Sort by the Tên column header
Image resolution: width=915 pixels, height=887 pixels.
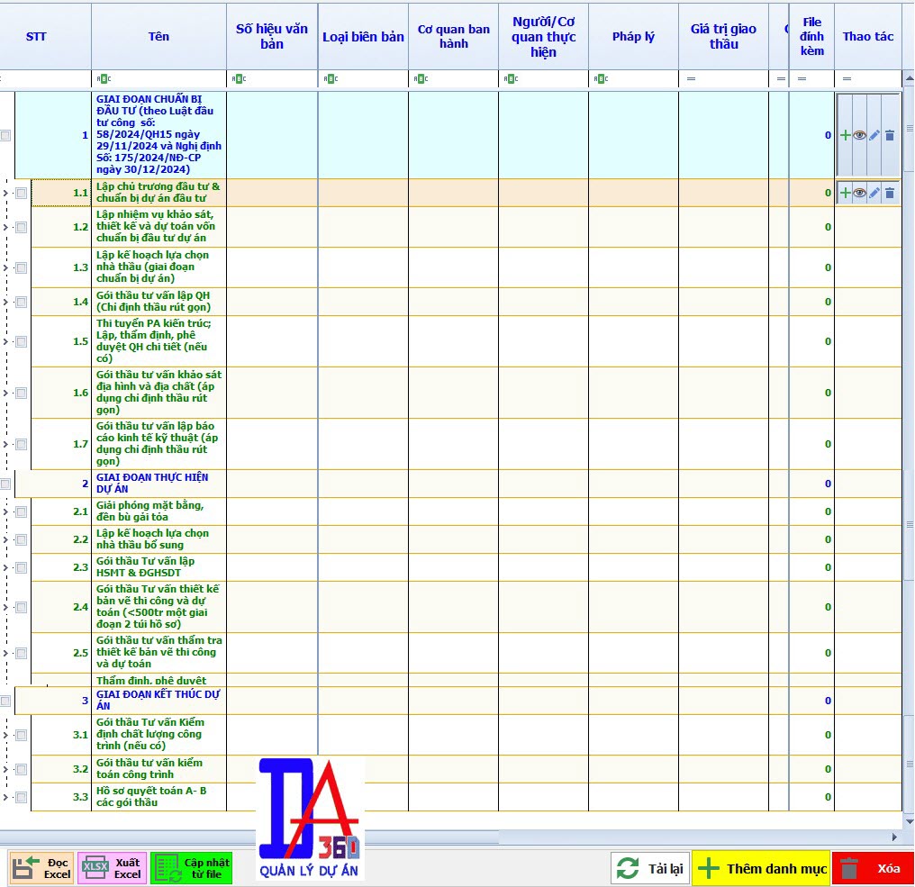point(159,36)
